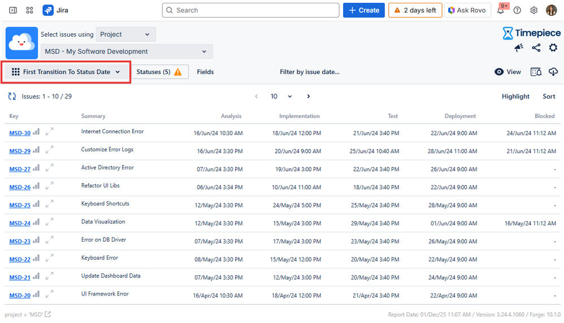Click the Jira logo
Viewport: 564px width, 323px height.
coord(55,10)
